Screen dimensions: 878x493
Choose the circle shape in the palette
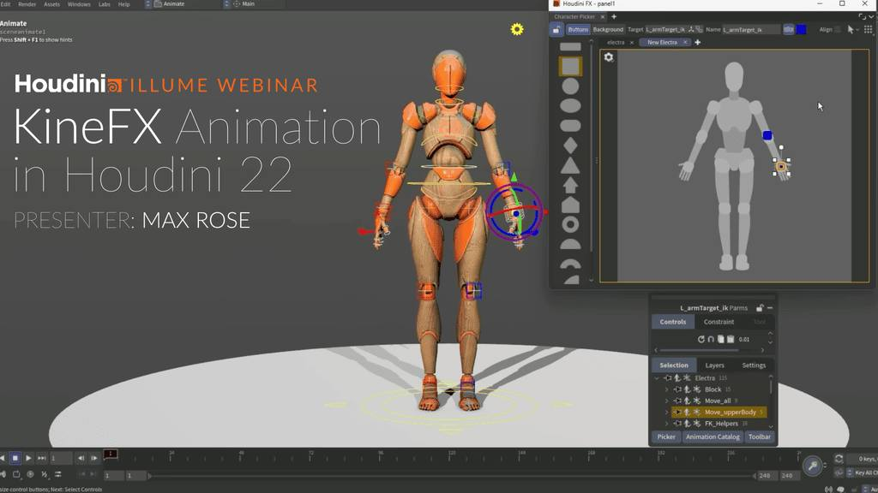[x=570, y=86]
